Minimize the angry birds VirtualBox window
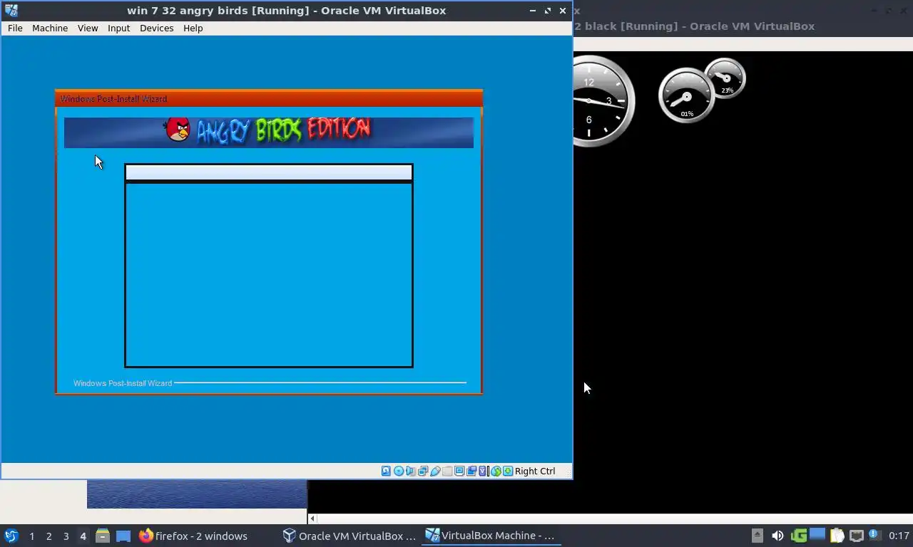The height and width of the screenshot is (547, 913). [533, 11]
